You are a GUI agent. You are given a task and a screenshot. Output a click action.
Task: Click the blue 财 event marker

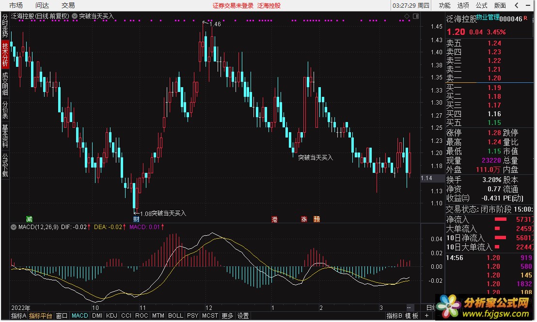[x=136, y=219]
